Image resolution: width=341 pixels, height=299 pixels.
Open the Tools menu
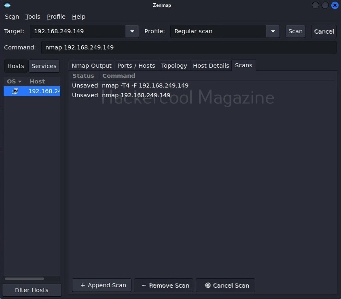(33, 17)
